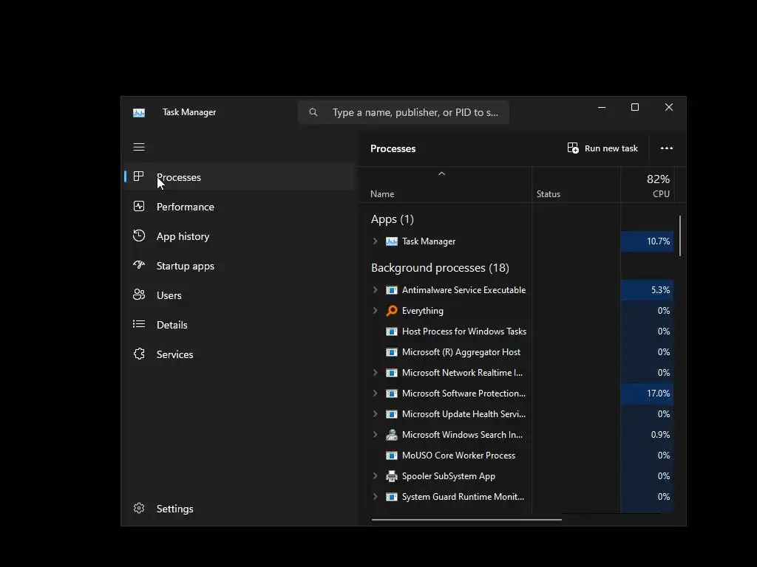This screenshot has height=567, width=757.
Task: Select Background processes (18) group header
Action: click(x=440, y=267)
